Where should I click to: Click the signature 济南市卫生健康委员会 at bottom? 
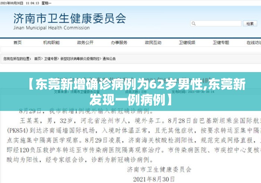tap(159, 170)
